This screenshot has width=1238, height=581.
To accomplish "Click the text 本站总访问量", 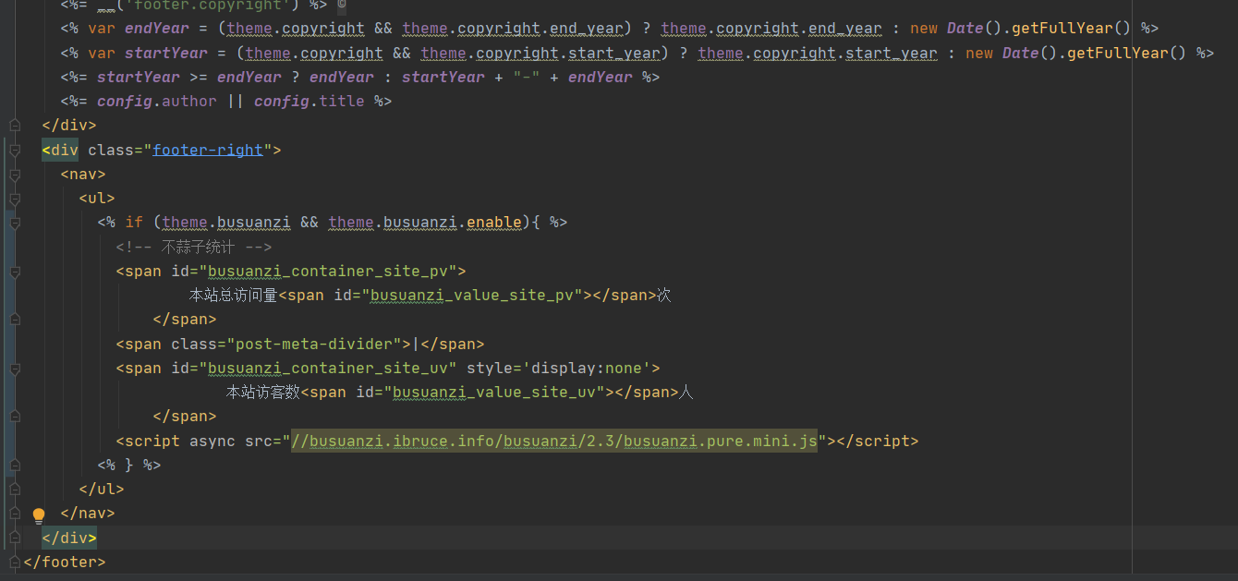I will click(234, 296).
